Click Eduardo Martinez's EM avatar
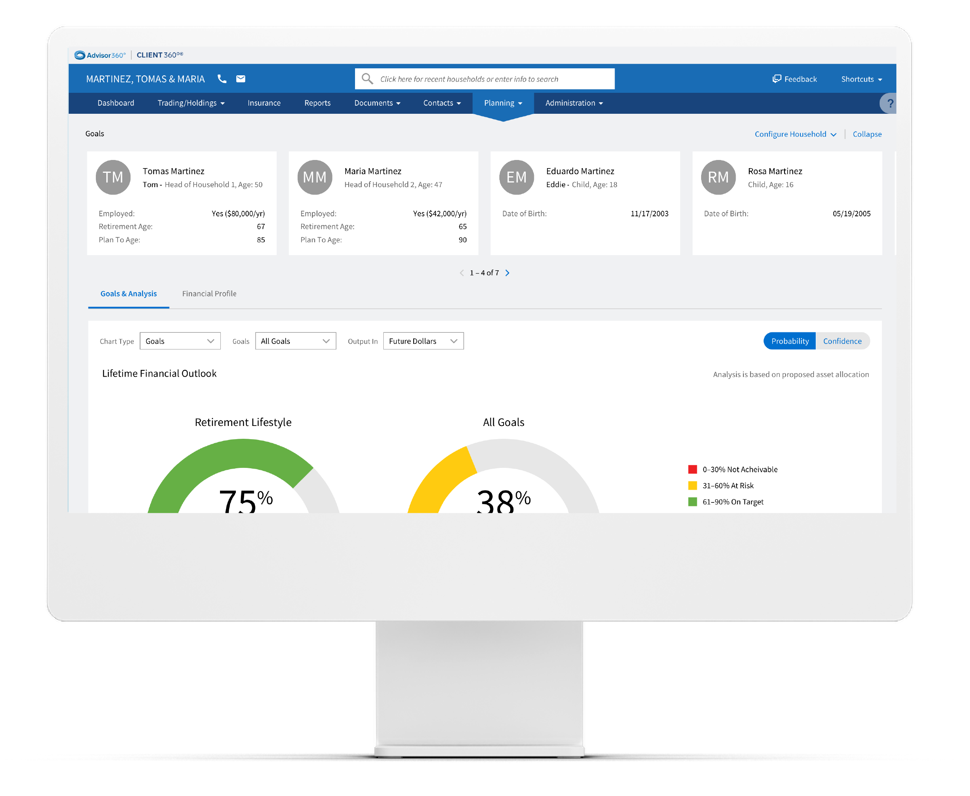The width and height of the screenshot is (970, 796). tap(516, 177)
